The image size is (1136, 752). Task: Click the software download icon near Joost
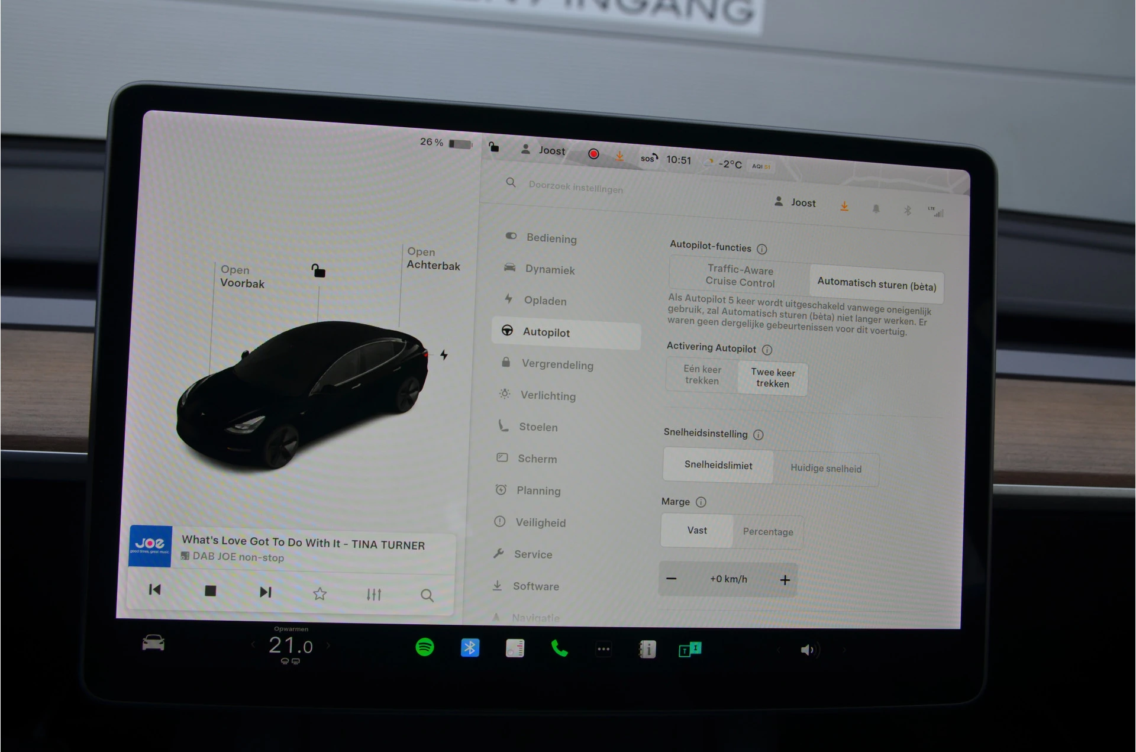coord(844,206)
